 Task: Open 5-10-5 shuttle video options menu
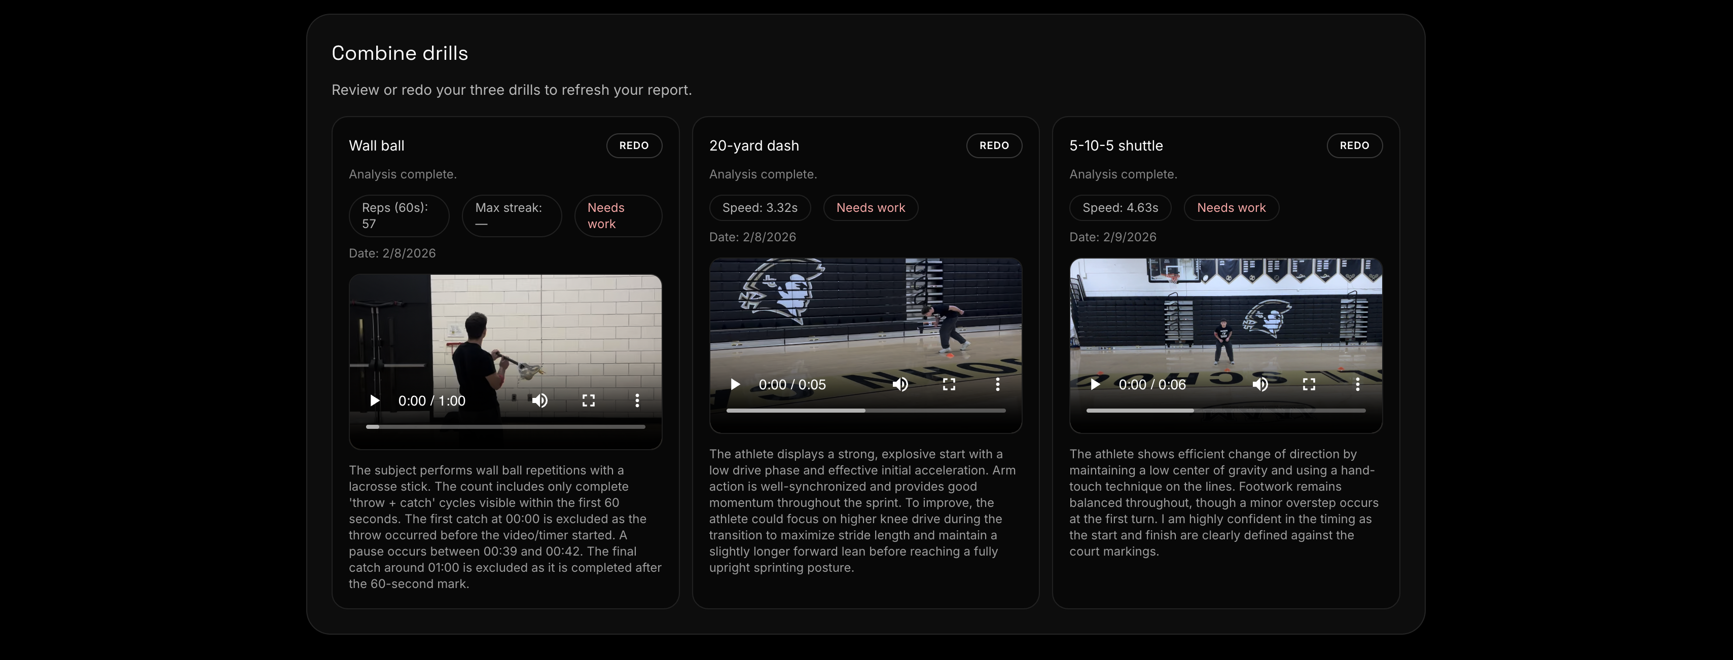pos(1358,385)
